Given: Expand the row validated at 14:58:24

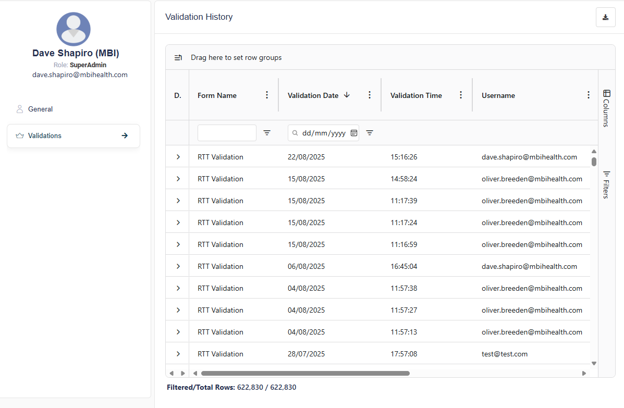Looking at the screenshot, I should pyautogui.click(x=178, y=179).
